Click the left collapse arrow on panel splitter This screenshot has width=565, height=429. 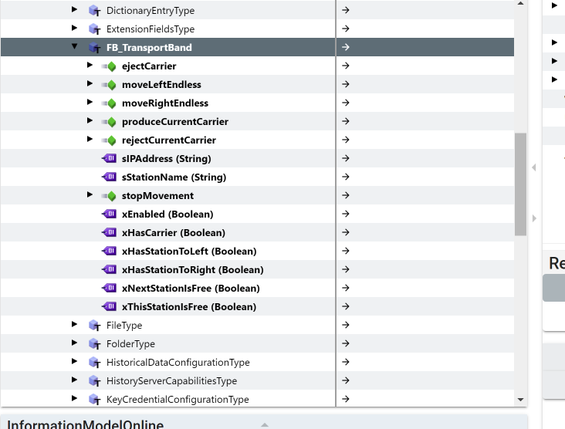533,167
